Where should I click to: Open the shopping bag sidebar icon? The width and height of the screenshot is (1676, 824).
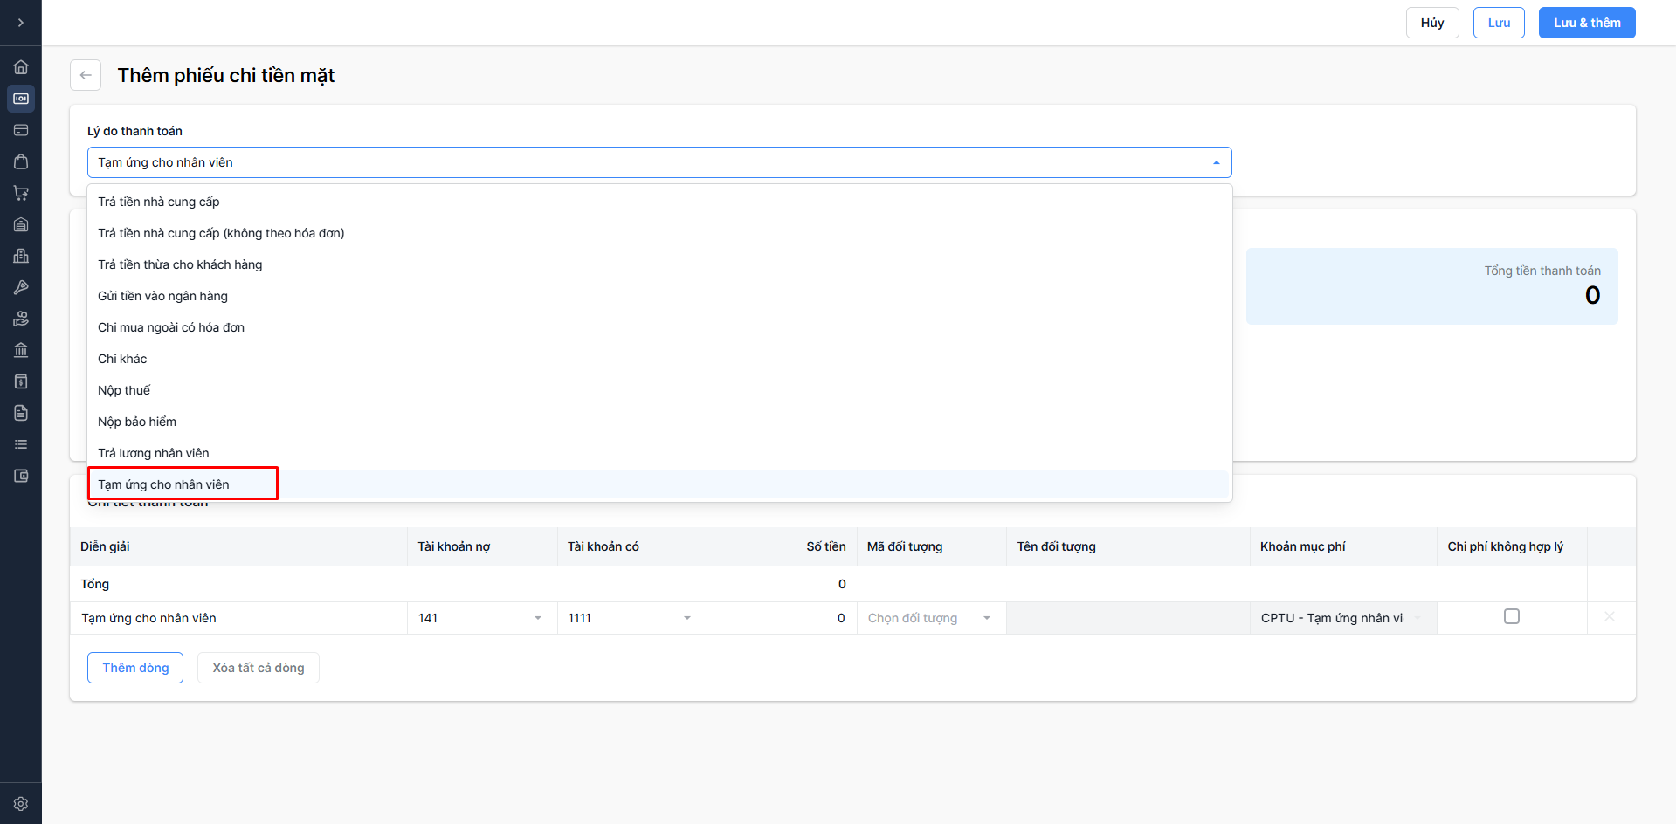tap(21, 161)
